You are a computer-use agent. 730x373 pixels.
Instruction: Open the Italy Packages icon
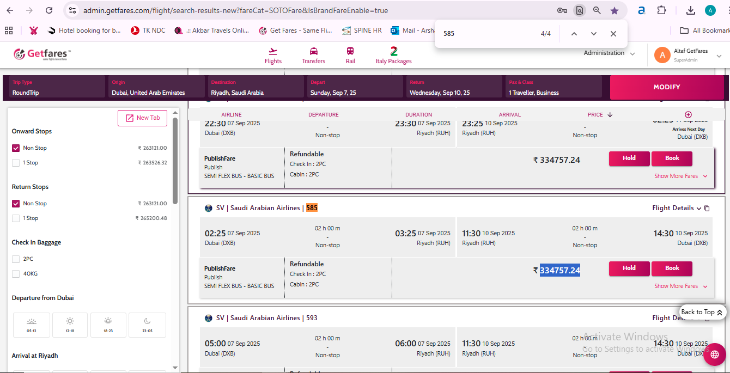point(393,52)
